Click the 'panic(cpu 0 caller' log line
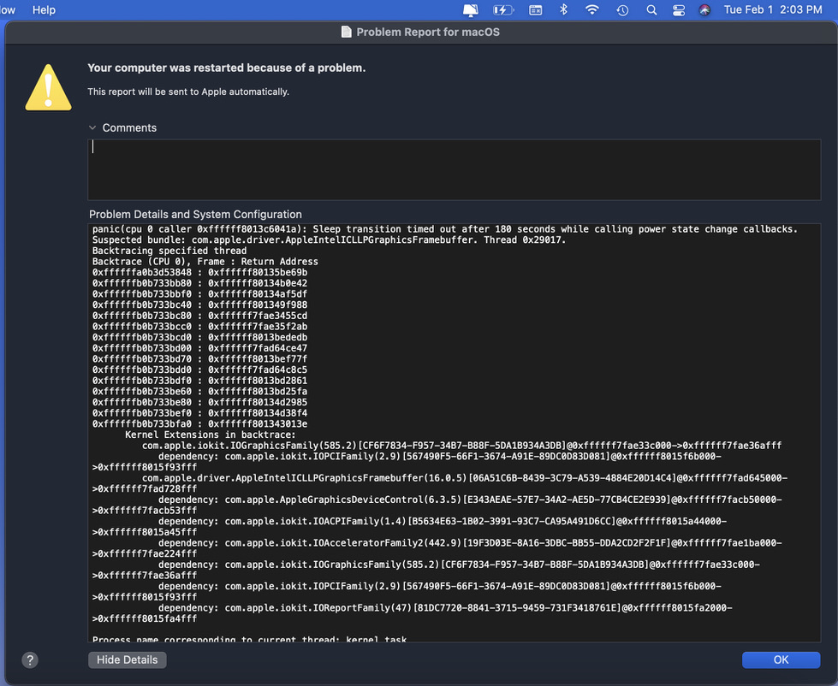838x686 pixels. 444,229
